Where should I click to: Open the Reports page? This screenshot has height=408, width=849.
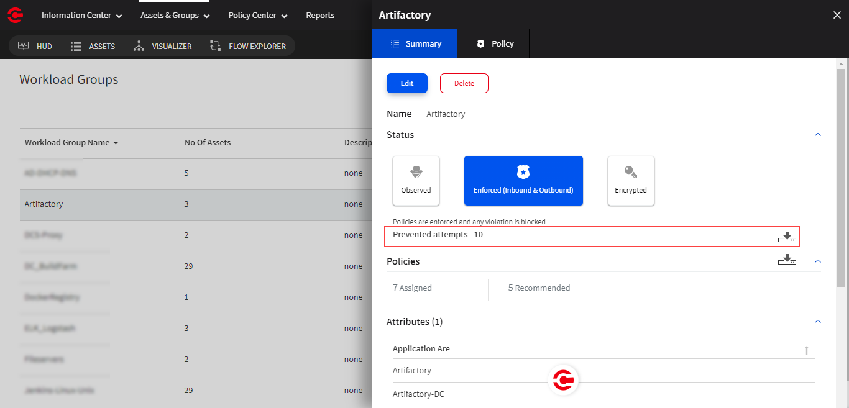tap(320, 16)
